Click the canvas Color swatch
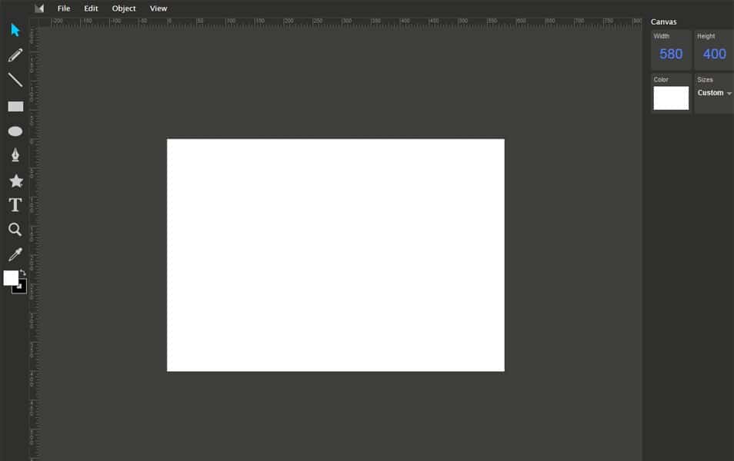Viewport: 734px width, 461px height. tap(670, 98)
